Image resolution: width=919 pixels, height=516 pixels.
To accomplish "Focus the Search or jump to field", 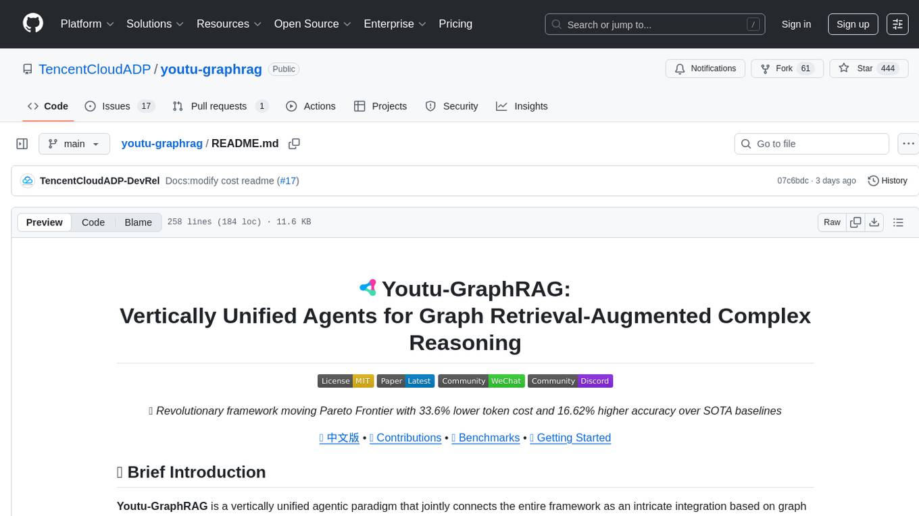I will (655, 24).
